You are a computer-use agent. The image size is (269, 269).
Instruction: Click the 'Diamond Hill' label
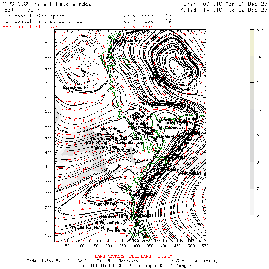146,215
